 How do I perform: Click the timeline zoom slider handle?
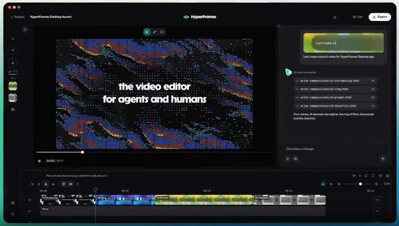coord(360,184)
